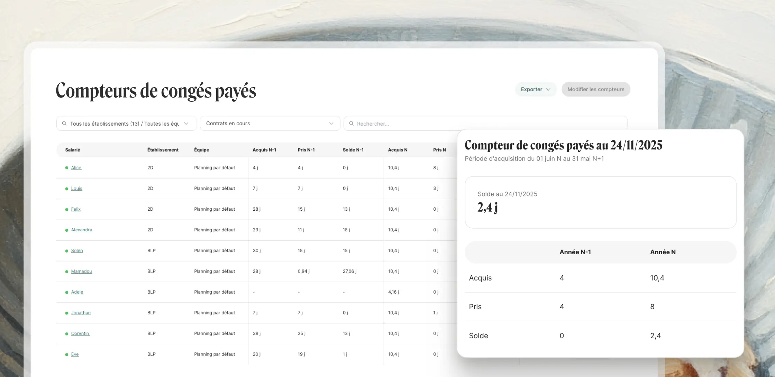Select Felix in the employee list
Image resolution: width=775 pixels, height=377 pixels.
click(76, 209)
